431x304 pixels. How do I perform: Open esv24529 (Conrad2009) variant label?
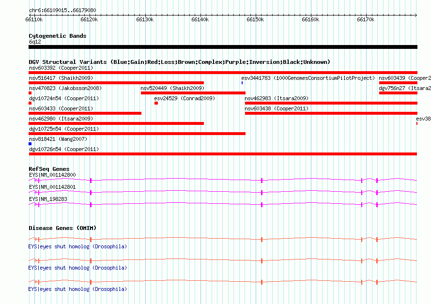[x=185, y=98]
